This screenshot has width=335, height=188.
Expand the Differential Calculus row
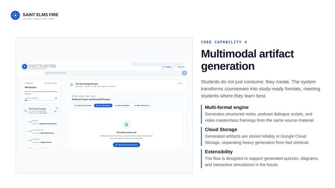(27, 132)
